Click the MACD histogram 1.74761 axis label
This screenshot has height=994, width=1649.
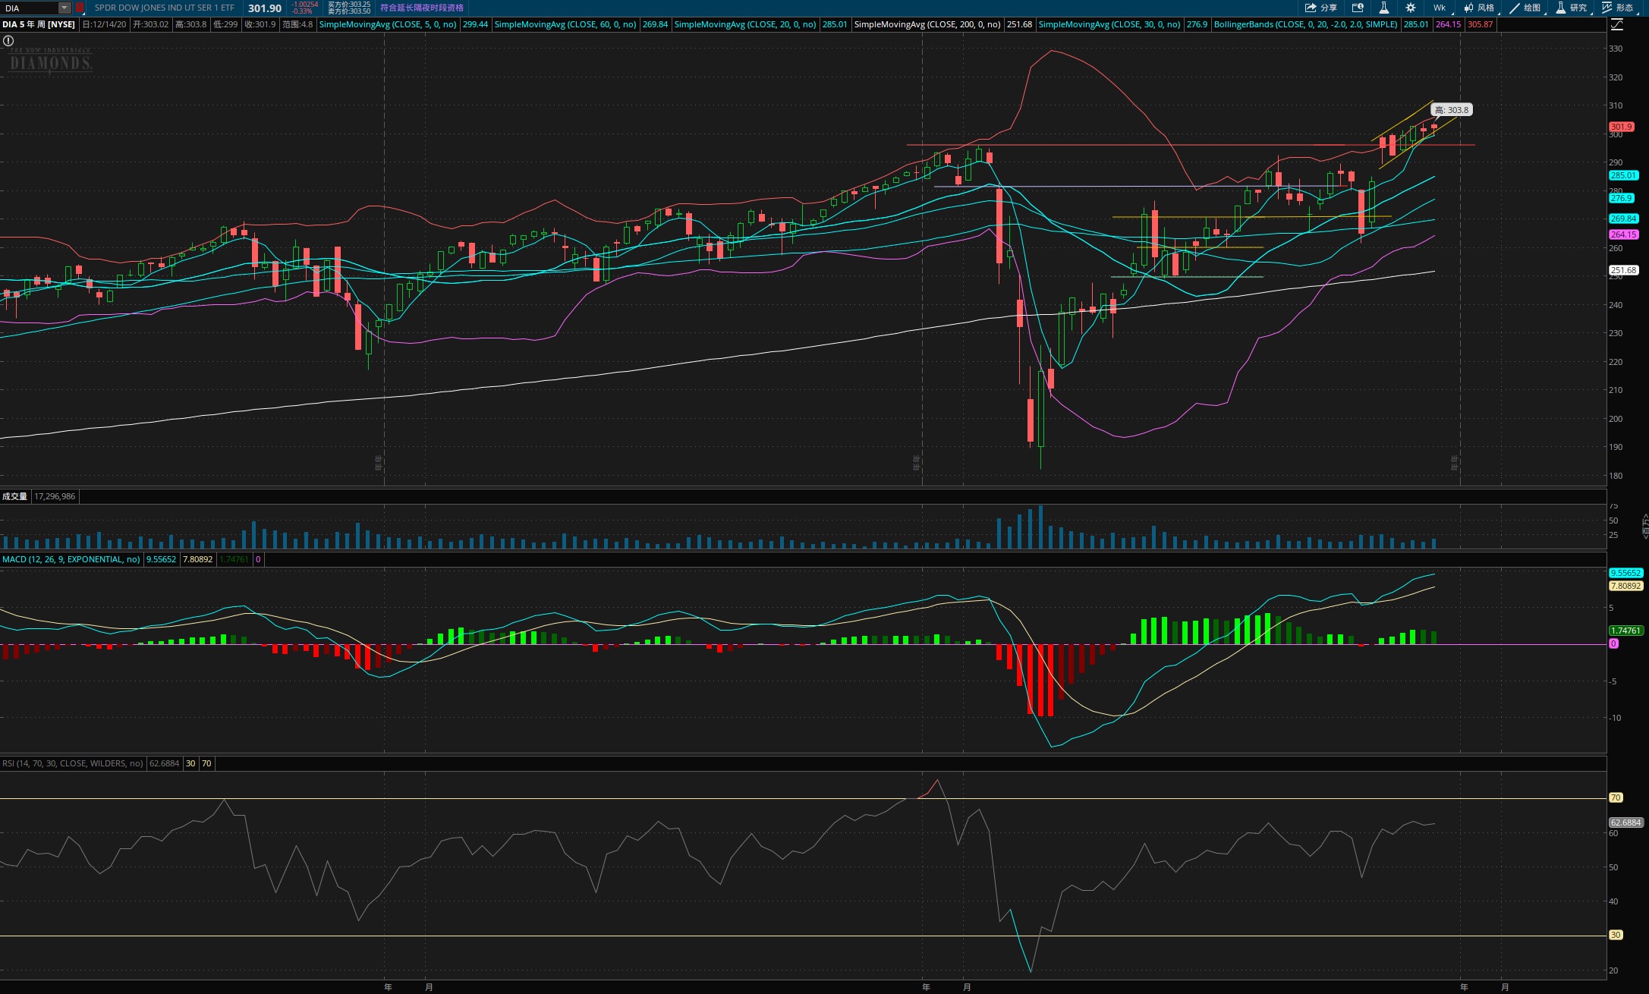[x=1625, y=631]
